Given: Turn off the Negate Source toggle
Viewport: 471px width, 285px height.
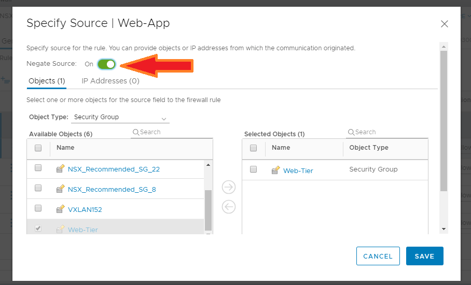Looking at the screenshot, I should 106,64.
